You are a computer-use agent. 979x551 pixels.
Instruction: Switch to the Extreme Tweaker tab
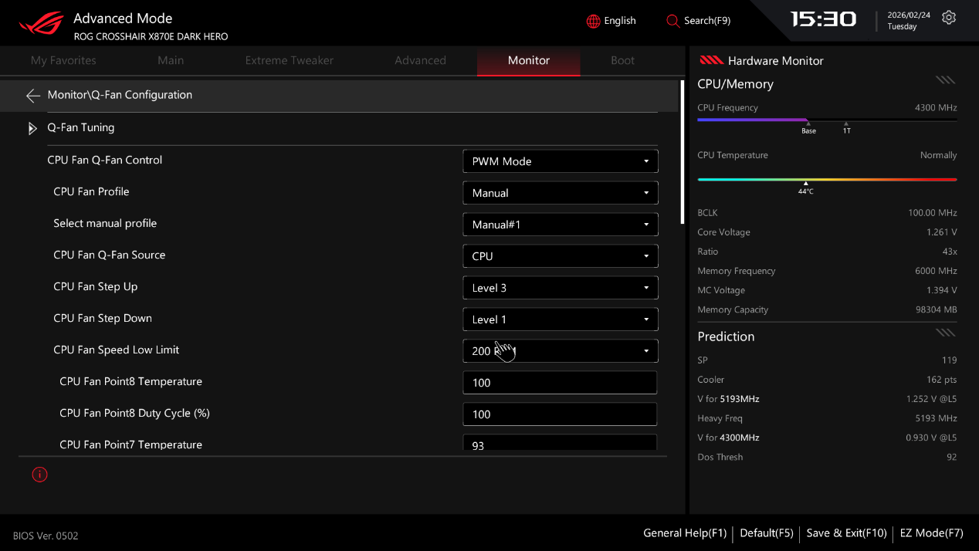coord(290,60)
